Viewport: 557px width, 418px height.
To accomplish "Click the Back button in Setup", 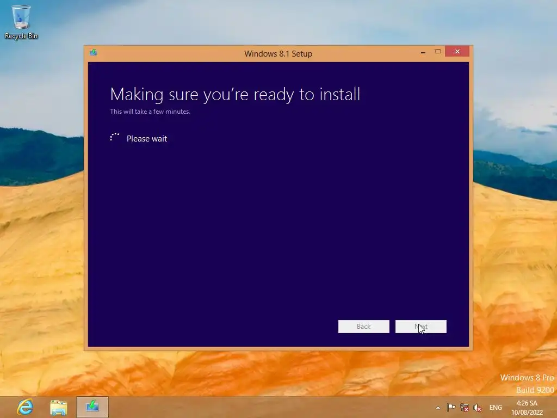I will click(x=363, y=327).
